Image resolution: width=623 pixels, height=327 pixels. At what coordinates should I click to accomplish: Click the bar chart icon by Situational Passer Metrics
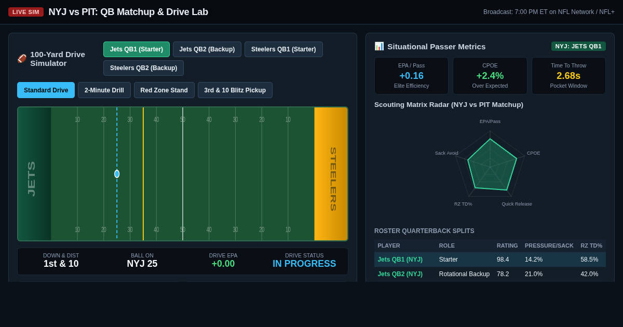(379, 46)
